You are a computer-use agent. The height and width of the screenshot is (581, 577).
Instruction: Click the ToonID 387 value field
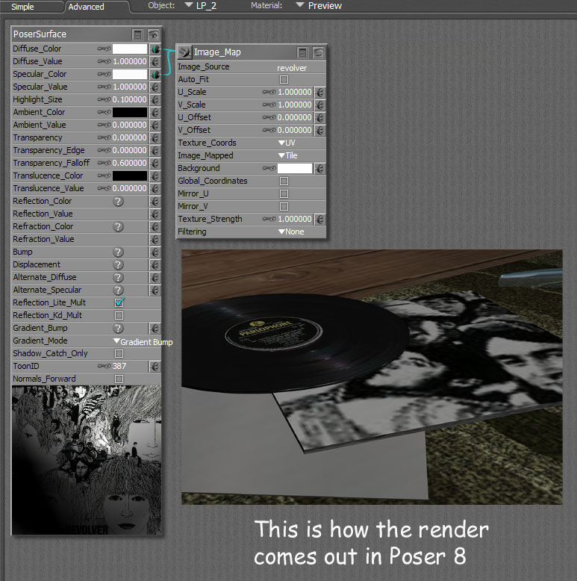(119, 367)
